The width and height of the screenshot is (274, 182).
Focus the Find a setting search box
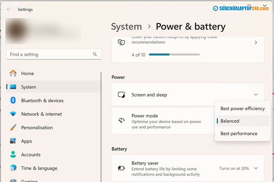49,54
